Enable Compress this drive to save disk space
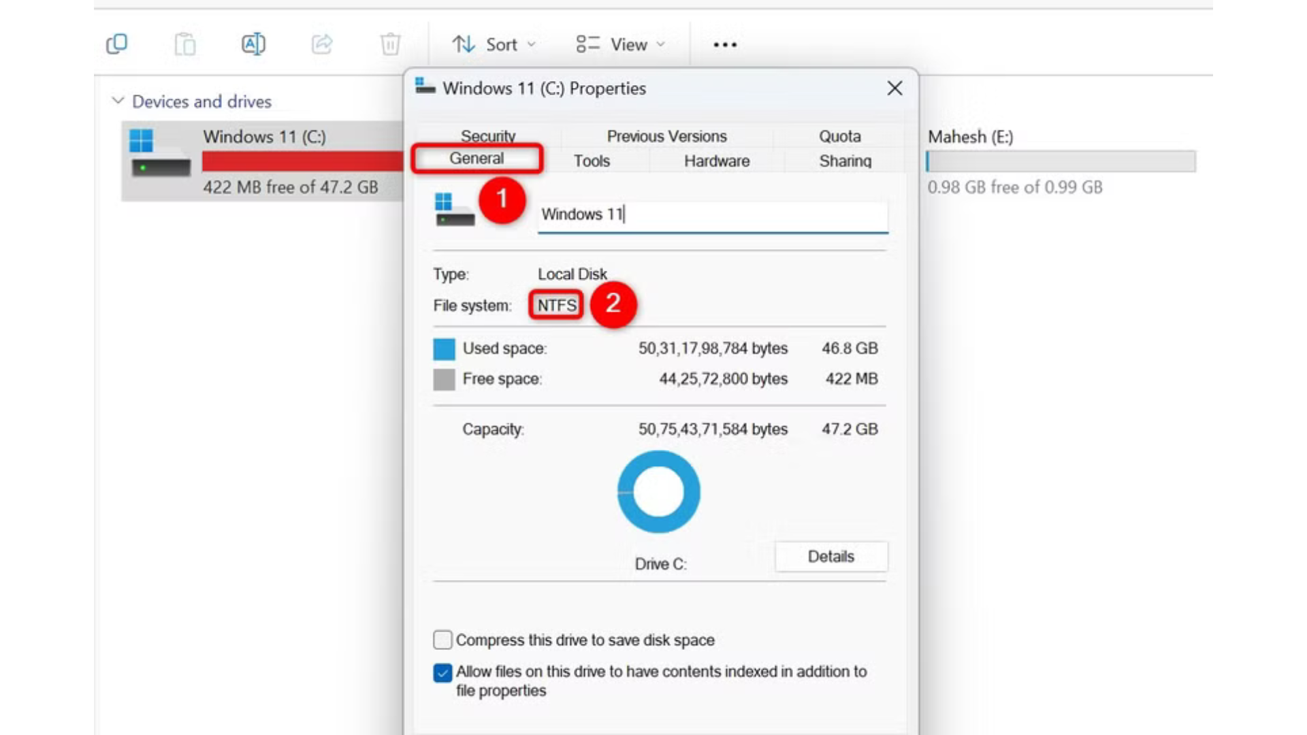1307x735 pixels. pyautogui.click(x=442, y=640)
